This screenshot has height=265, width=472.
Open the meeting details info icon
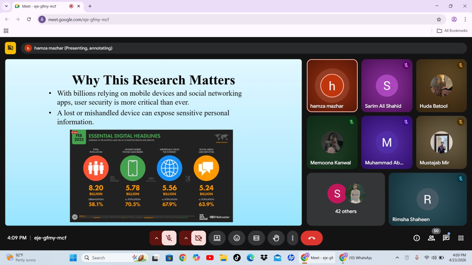coord(417,238)
